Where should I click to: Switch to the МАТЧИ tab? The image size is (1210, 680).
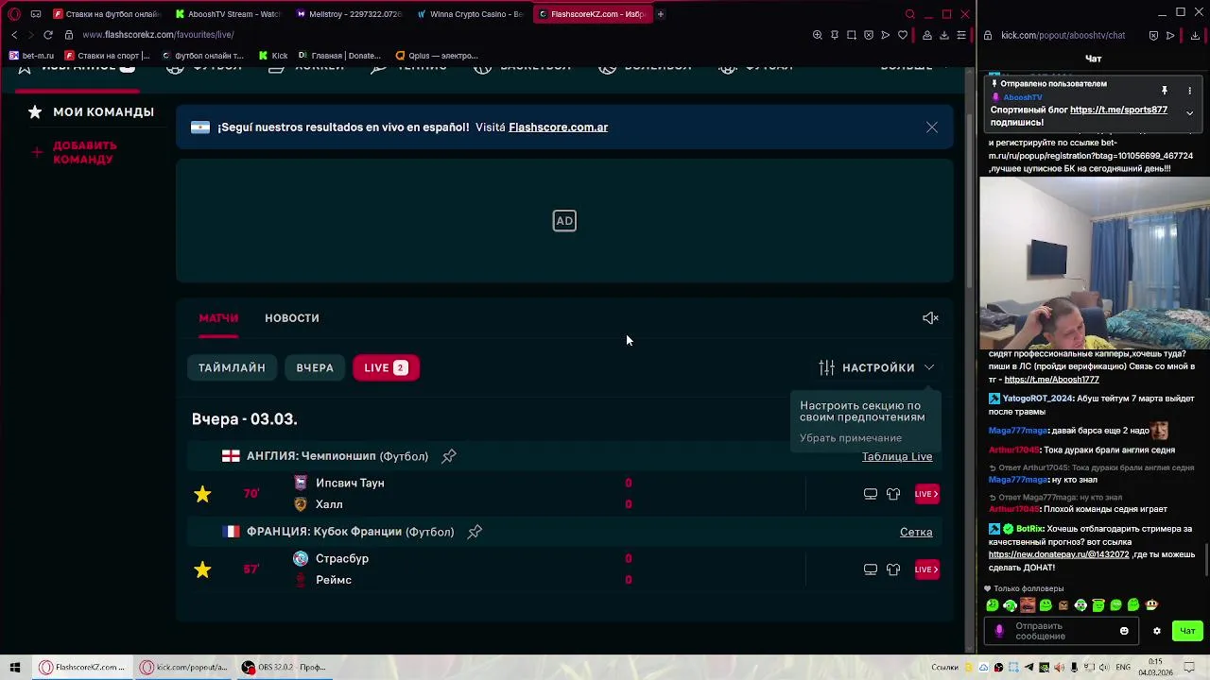(218, 318)
